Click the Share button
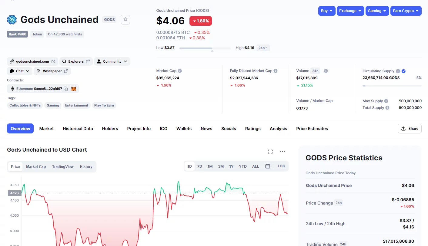This screenshot has width=428, height=246. pos(410,129)
